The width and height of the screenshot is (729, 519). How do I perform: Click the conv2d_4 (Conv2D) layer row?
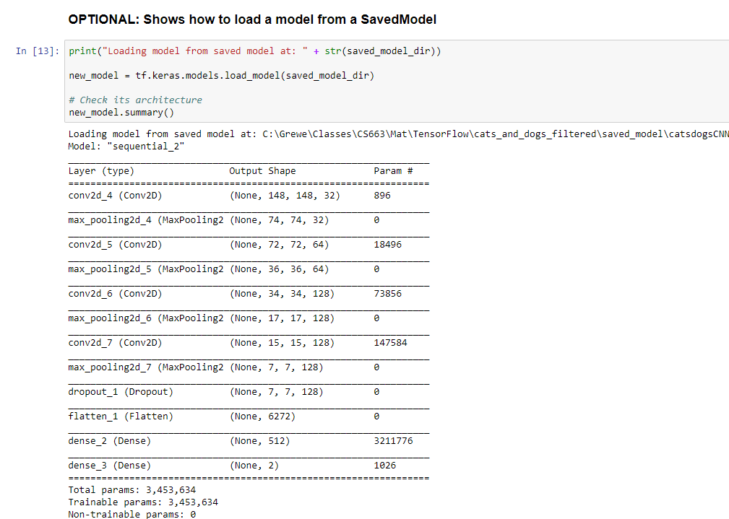(x=114, y=196)
